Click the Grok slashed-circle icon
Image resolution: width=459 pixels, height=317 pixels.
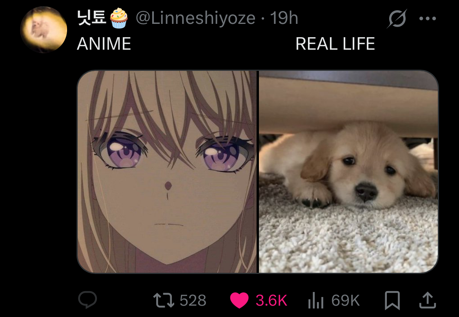(x=397, y=18)
